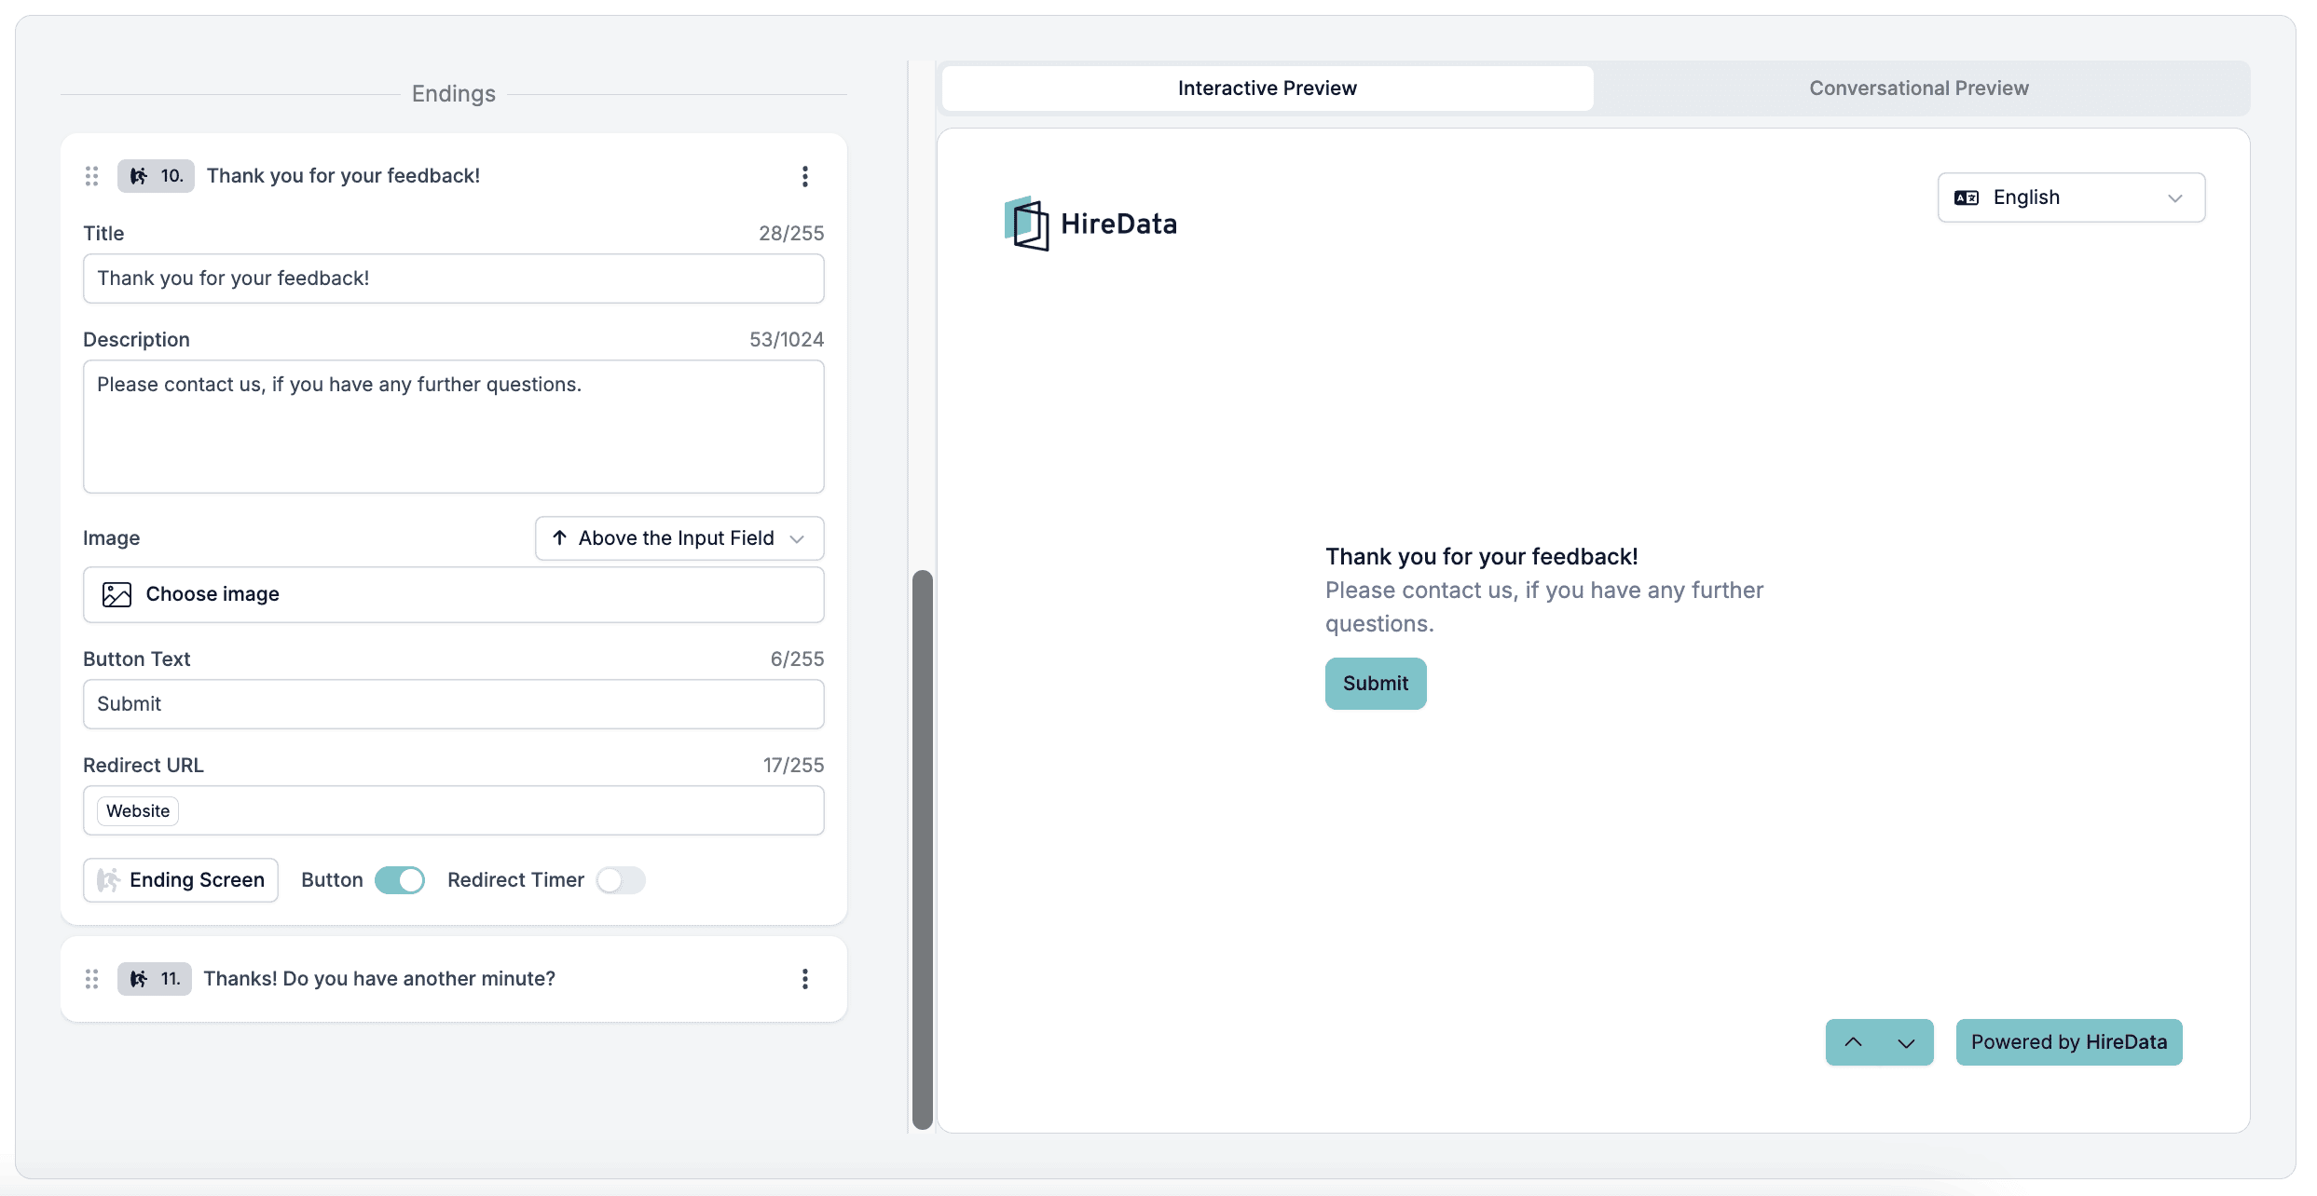Click the vertical scrollbar of the editor panel
Image resolution: width=2317 pixels, height=1196 pixels.
point(923,849)
